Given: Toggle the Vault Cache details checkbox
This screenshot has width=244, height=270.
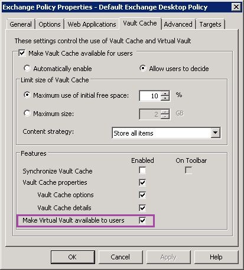Looking at the screenshot, I should pyautogui.click(x=142, y=208).
